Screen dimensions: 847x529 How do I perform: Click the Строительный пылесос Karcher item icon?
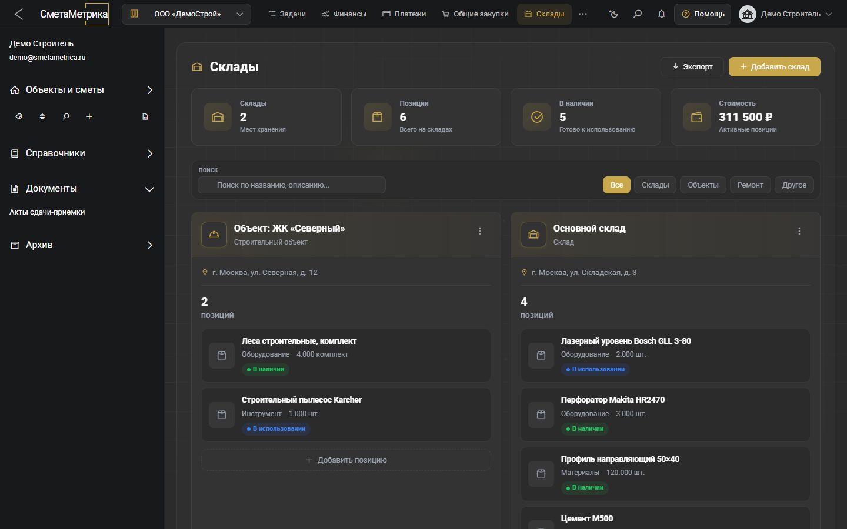[222, 414]
